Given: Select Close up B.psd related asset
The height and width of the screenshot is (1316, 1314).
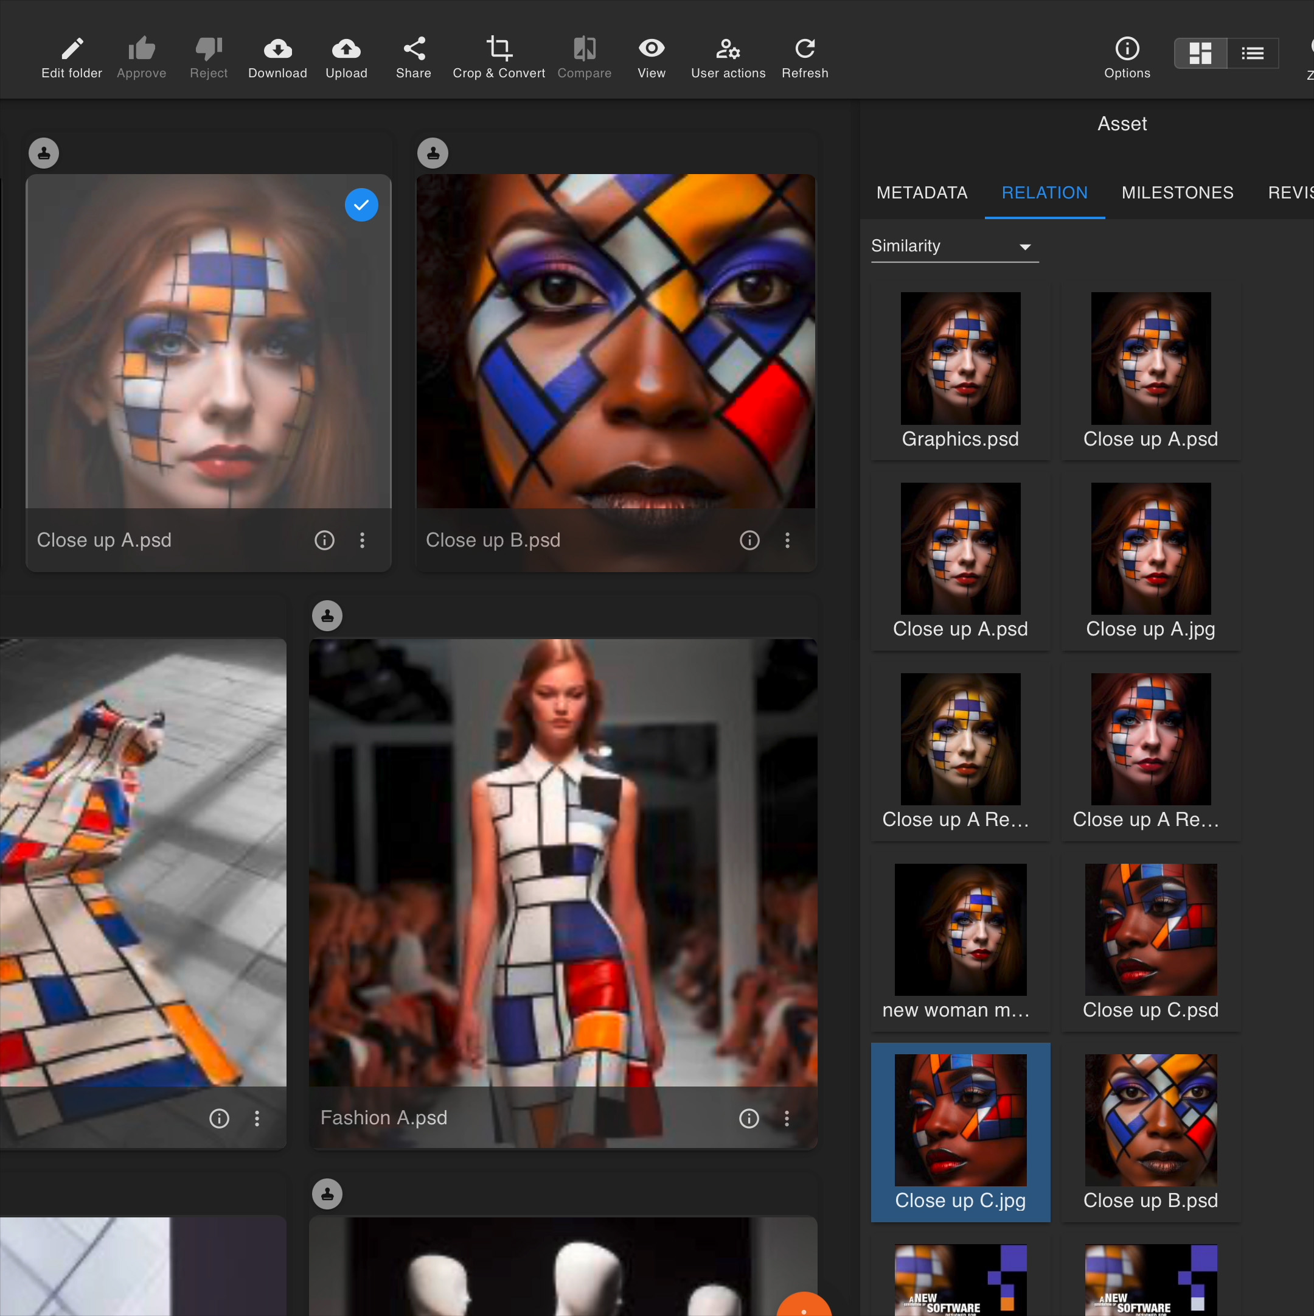Looking at the screenshot, I should click(1150, 1132).
